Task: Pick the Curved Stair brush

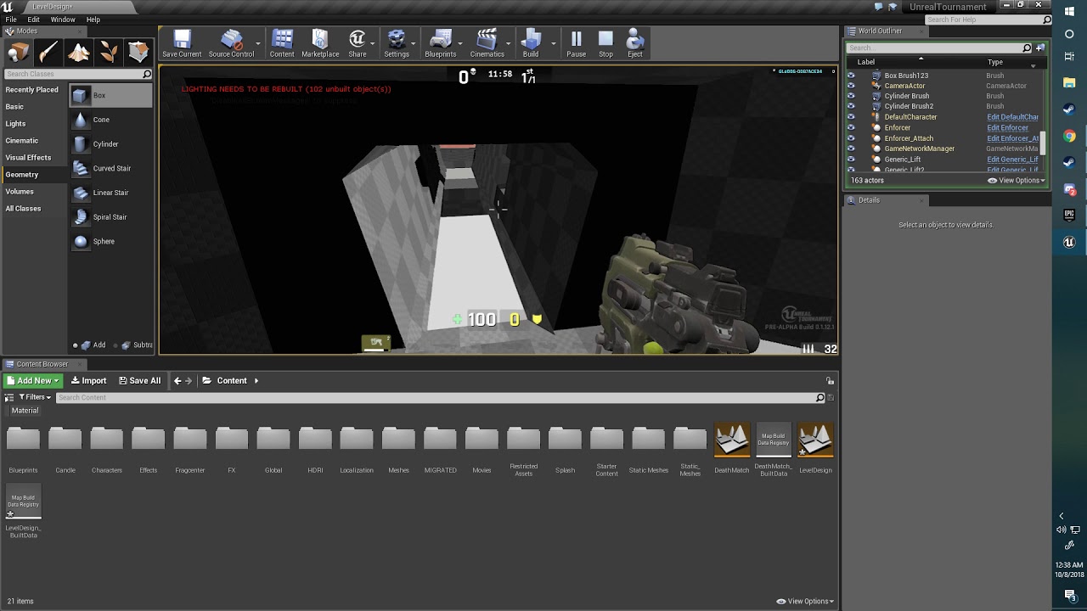Action: (x=111, y=168)
